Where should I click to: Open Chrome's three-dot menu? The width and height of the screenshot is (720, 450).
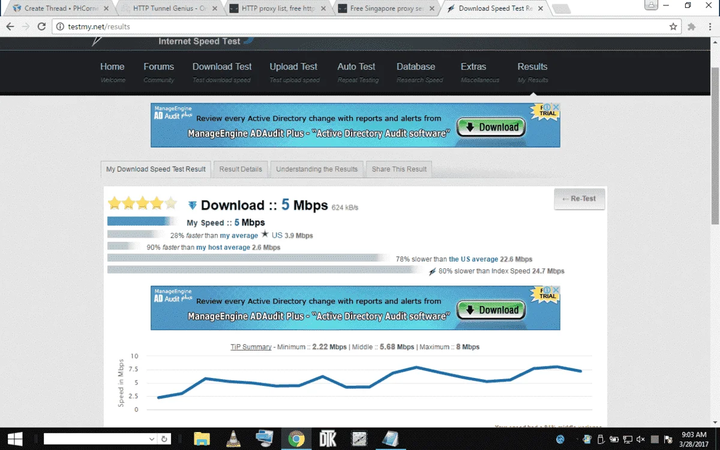coord(710,26)
